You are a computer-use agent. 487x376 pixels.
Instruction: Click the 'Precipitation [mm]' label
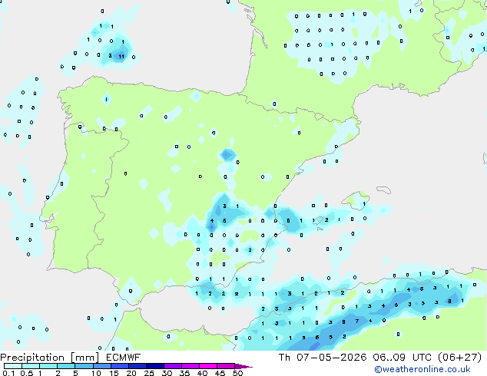pos(50,358)
